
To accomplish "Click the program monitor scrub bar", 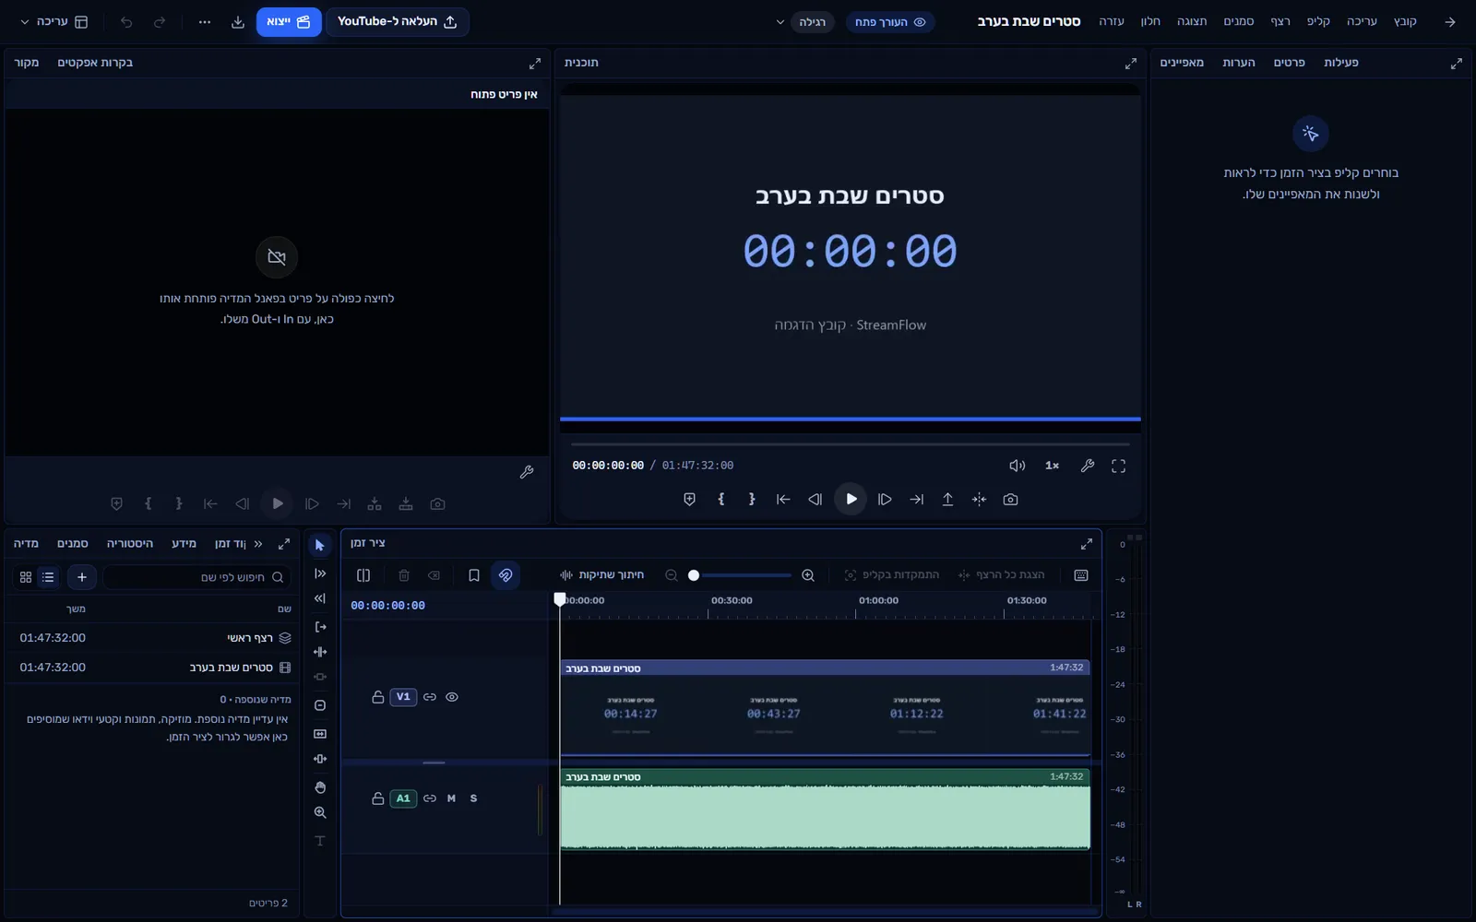I will point(851,444).
